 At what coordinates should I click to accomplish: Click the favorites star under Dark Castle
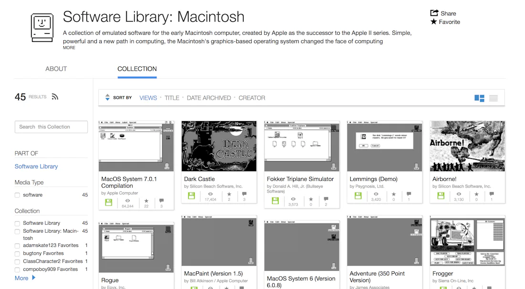[229, 194]
